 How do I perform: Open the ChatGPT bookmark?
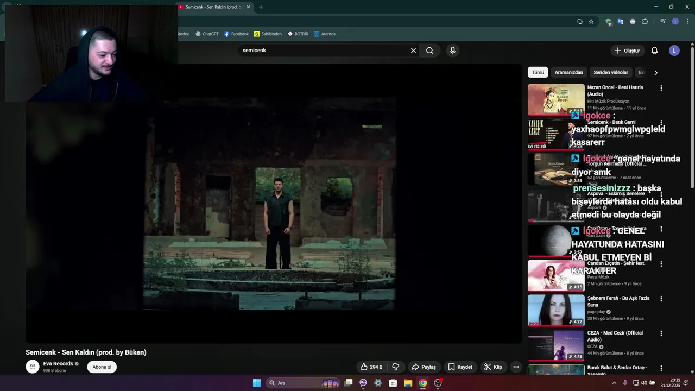click(207, 34)
